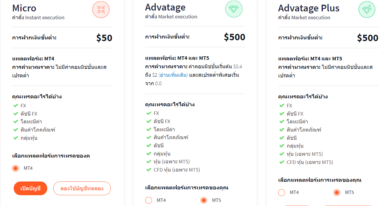
Task: Click the $500 deposit in Advatage card
Action: click(x=234, y=37)
